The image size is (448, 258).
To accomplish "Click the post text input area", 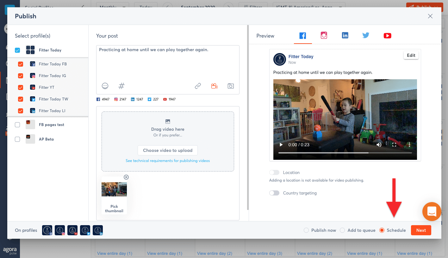I will point(168,63).
